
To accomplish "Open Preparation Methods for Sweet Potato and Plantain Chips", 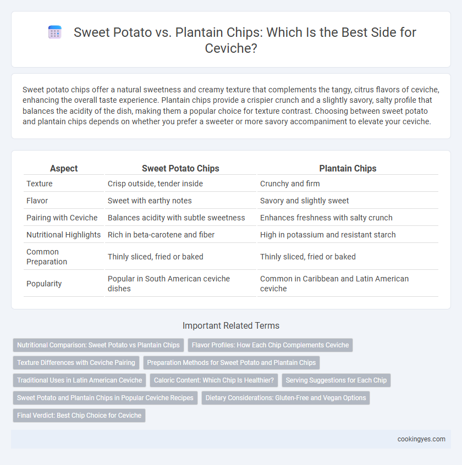I will click(x=231, y=363).
